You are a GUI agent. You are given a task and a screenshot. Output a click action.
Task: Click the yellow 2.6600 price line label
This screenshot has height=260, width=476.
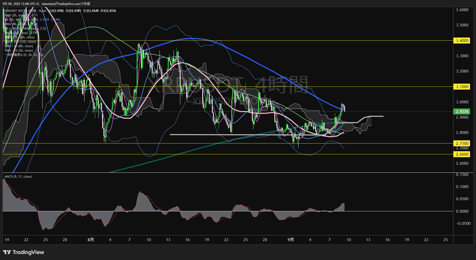pyautogui.click(x=461, y=154)
